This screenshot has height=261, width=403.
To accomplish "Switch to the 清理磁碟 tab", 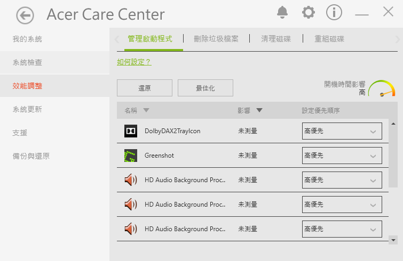I will coord(276,39).
